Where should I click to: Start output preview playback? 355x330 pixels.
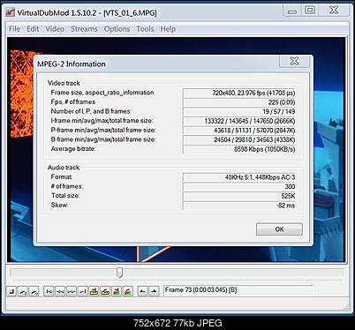coord(34,291)
